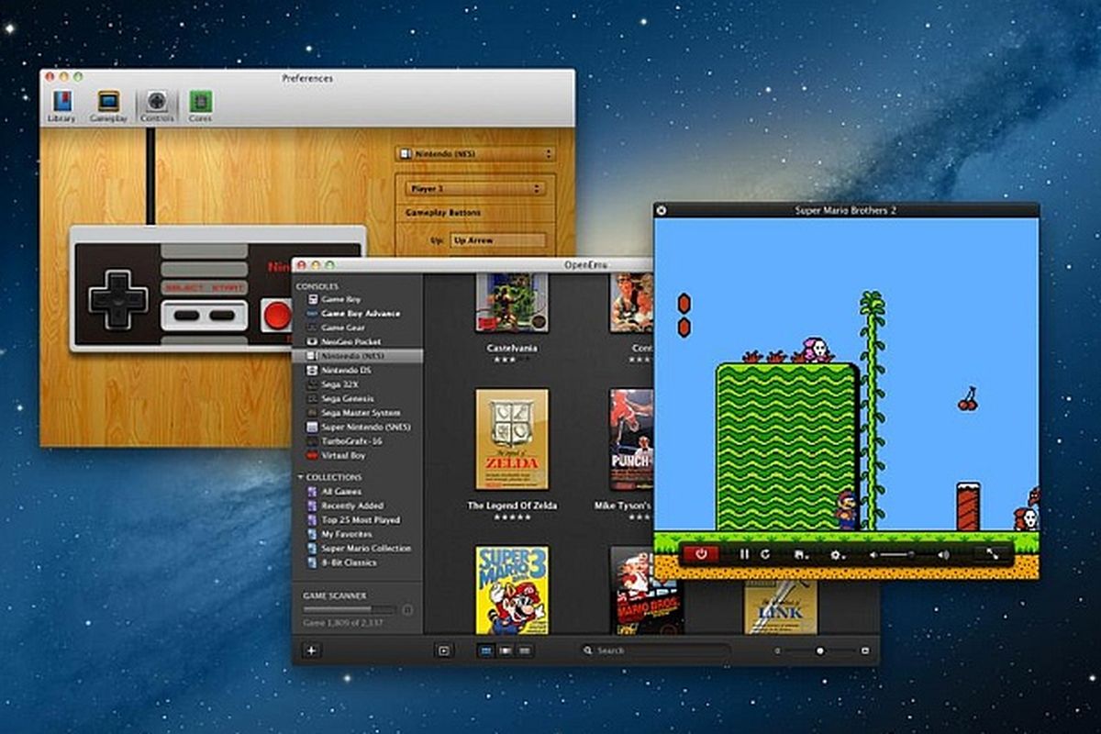Click the Select button on the NES controller
Screen dimensions: 1101x734
click(x=185, y=315)
